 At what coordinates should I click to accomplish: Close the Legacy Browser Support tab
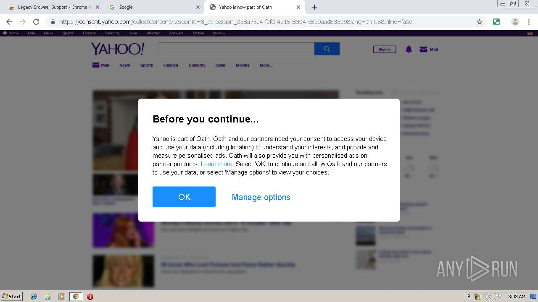97,7
